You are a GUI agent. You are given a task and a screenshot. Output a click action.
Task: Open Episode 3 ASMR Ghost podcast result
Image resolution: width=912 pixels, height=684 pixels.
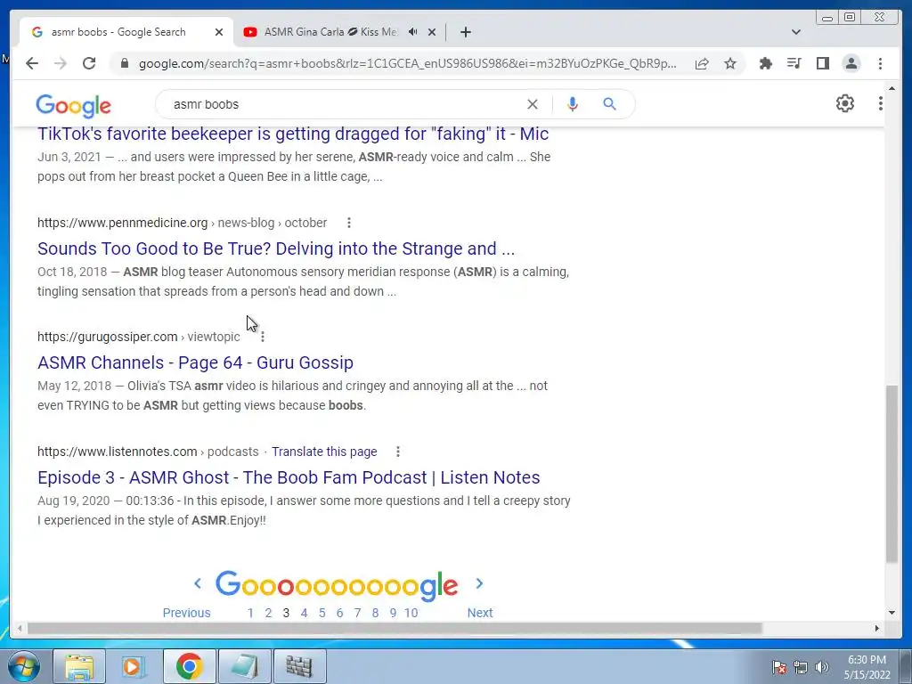(x=289, y=477)
